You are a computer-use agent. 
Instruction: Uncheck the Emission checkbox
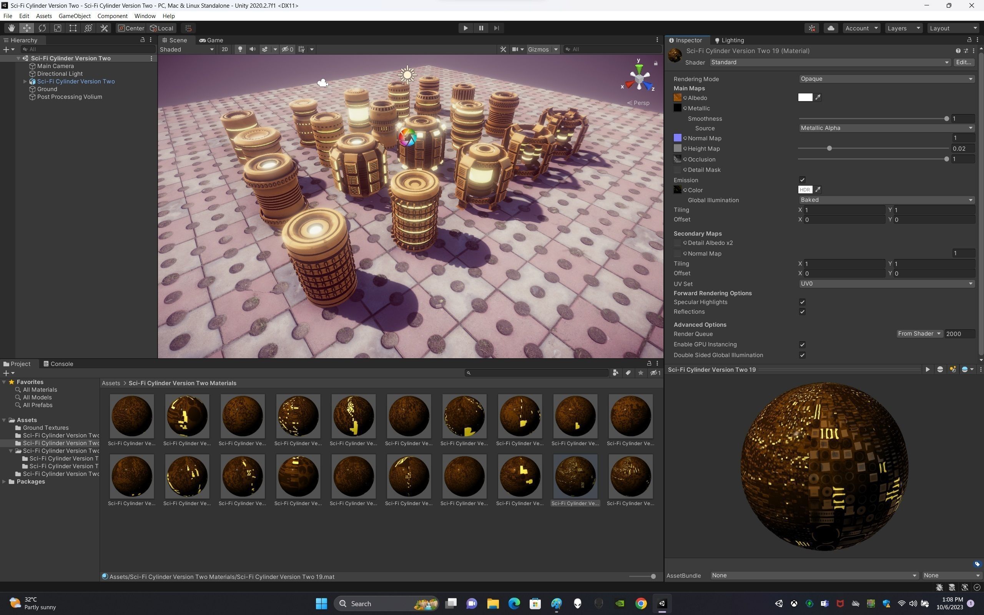(x=802, y=180)
